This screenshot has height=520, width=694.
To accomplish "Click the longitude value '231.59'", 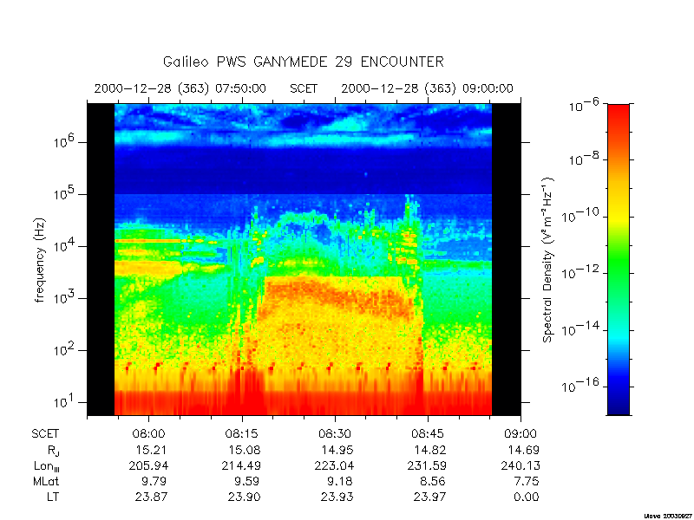I will click(428, 465).
